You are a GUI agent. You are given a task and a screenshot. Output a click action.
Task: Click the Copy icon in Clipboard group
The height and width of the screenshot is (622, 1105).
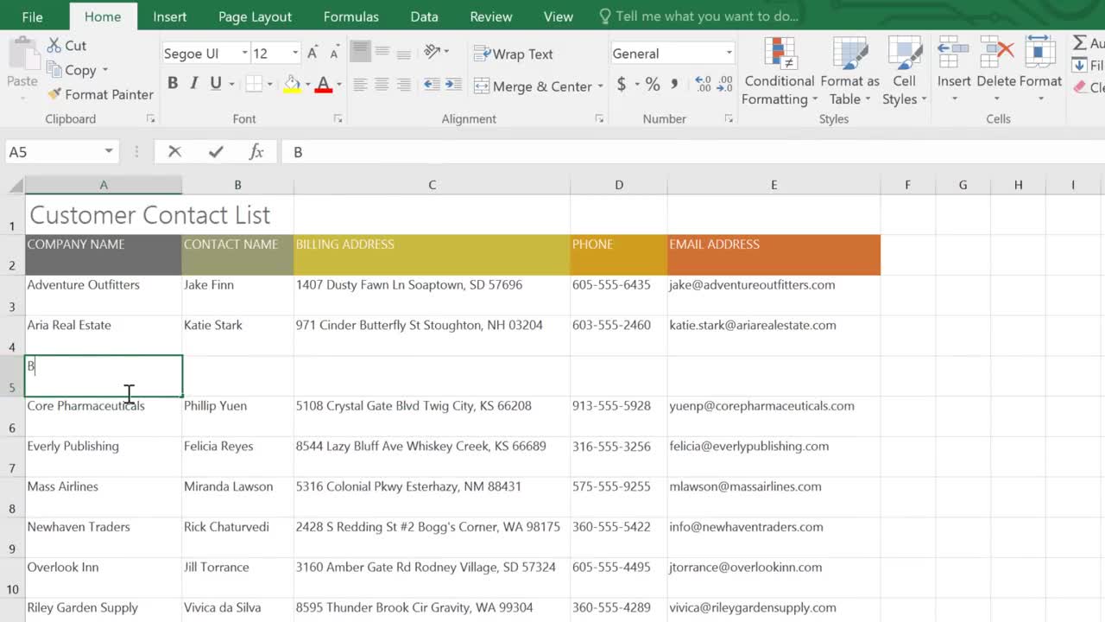point(54,71)
